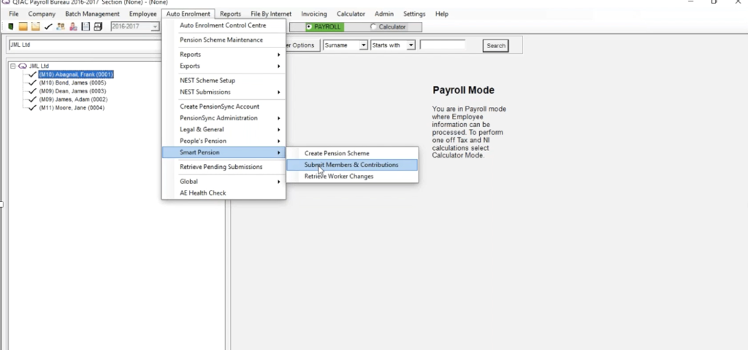
Task: Open the 2016-2017 tax year dropdown
Action: tap(155, 27)
